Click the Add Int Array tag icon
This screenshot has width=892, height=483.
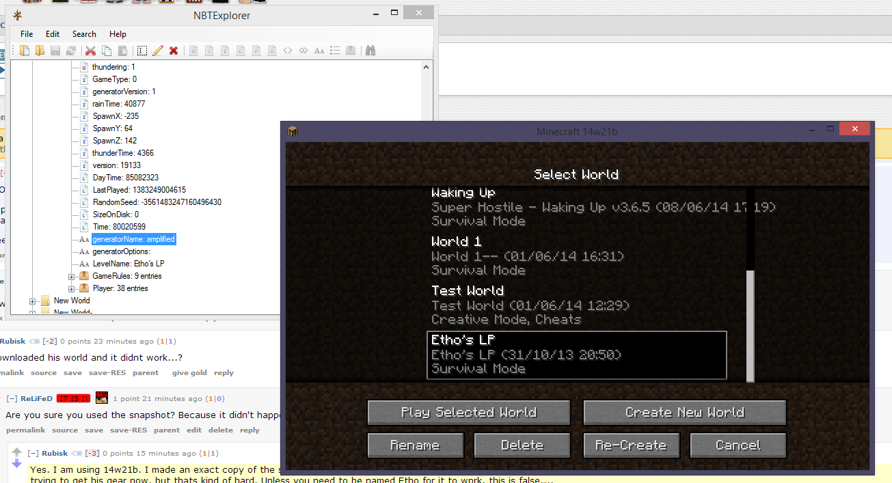coord(303,51)
